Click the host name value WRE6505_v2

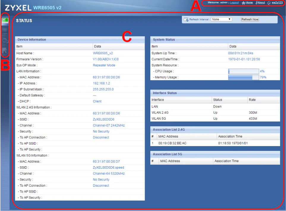(103, 53)
